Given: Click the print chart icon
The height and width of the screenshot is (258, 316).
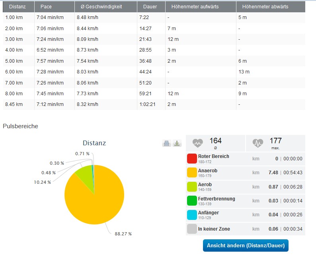Looking at the screenshot, I should coord(166,144).
